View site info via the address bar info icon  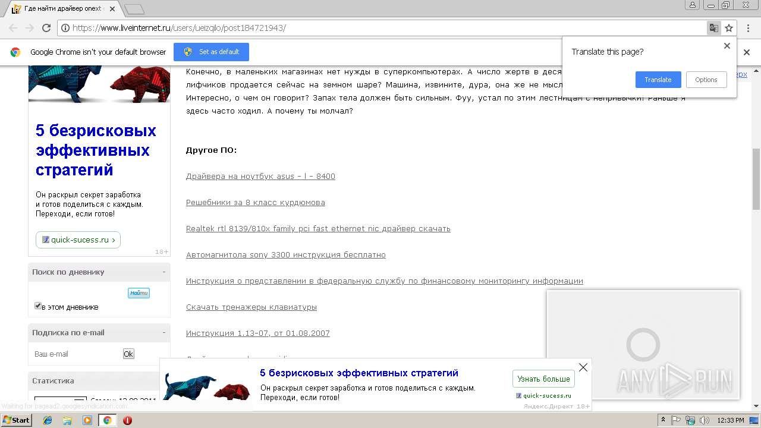65,28
